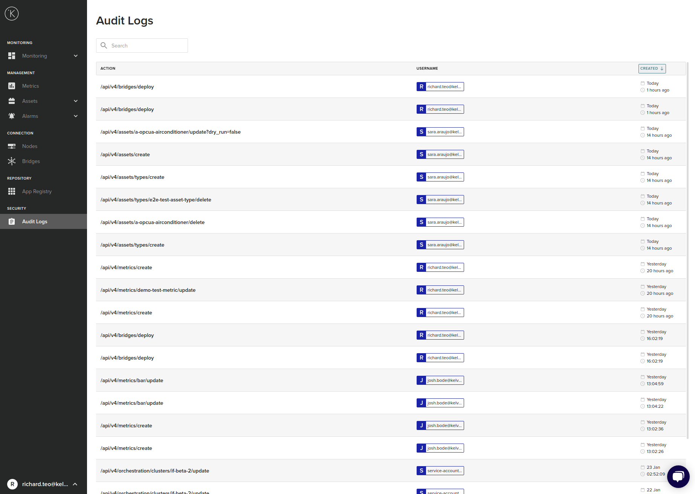Open the Metrics section icon
The width and height of the screenshot is (695, 494).
pyautogui.click(x=12, y=86)
